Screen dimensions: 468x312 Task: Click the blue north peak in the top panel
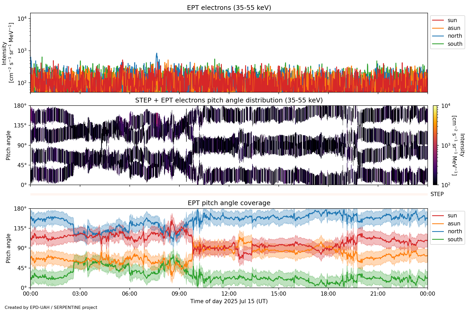[x=157, y=54]
